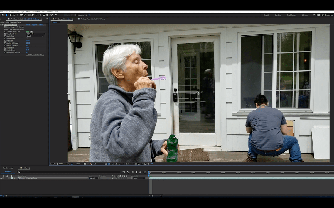334x208 pixels.
Task: Select the Zoom magnifier tool
Action: [14, 15]
